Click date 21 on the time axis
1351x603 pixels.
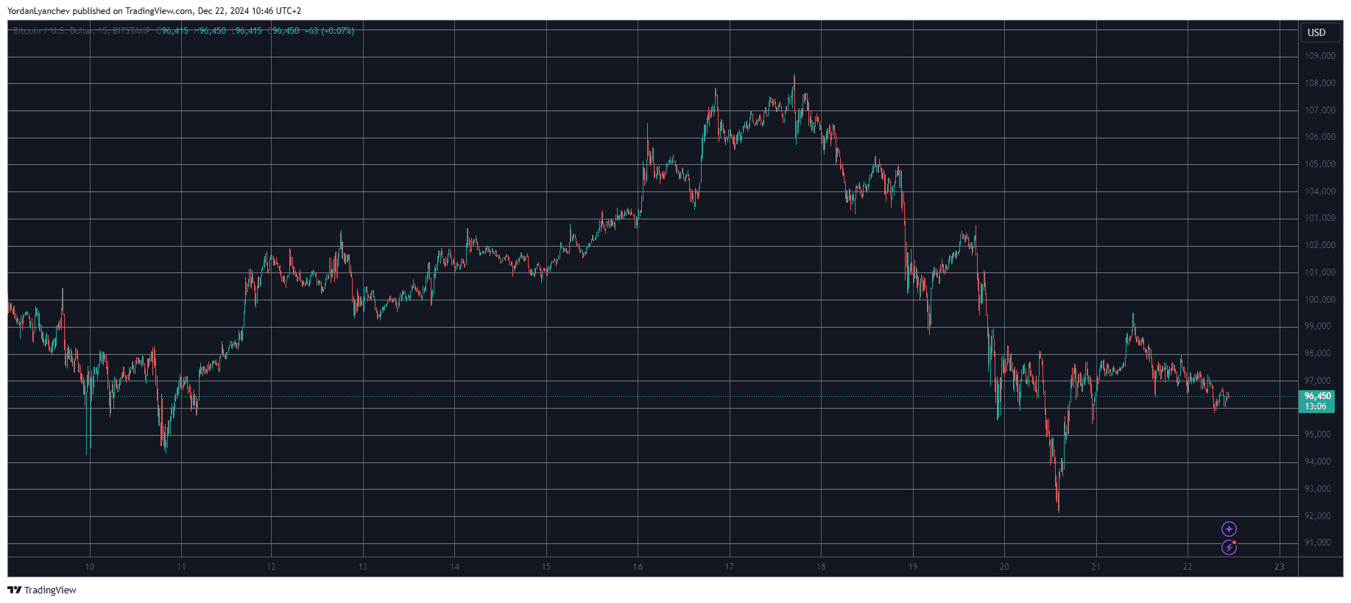1096,567
